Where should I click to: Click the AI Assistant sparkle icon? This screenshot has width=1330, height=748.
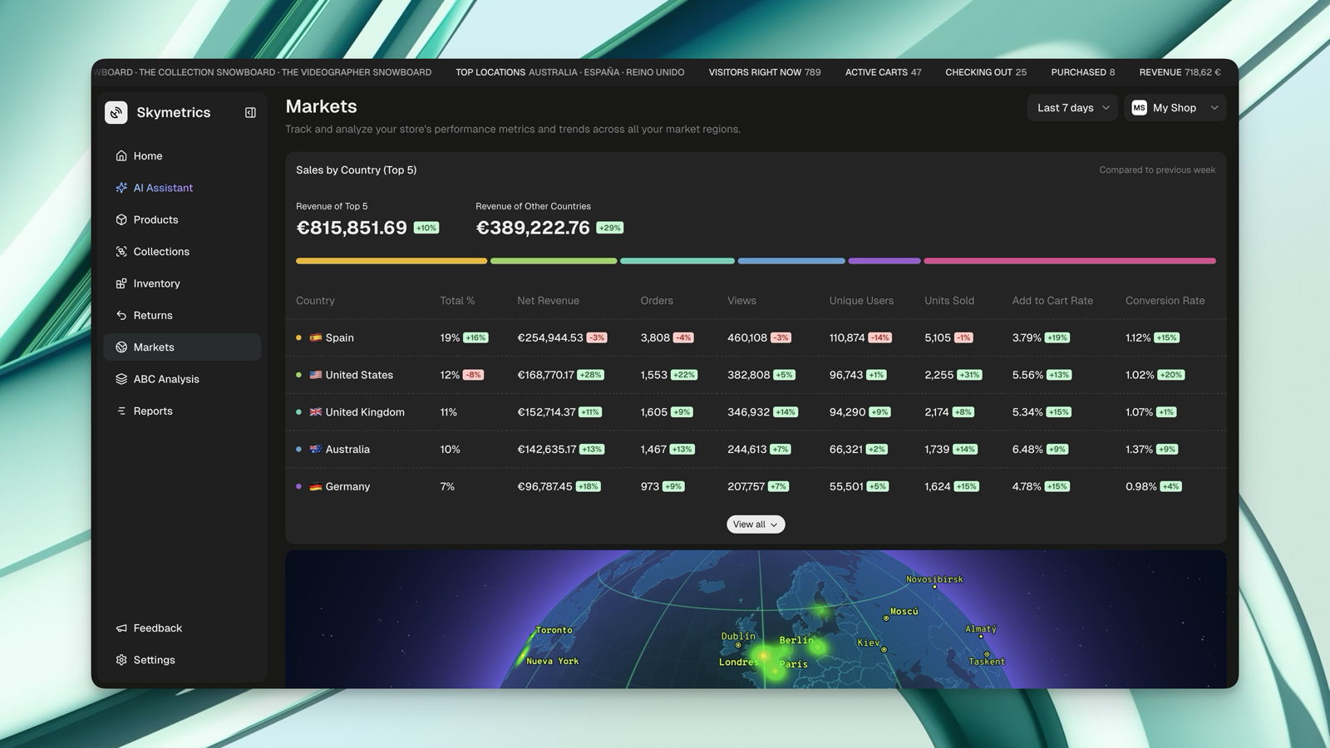(x=121, y=188)
